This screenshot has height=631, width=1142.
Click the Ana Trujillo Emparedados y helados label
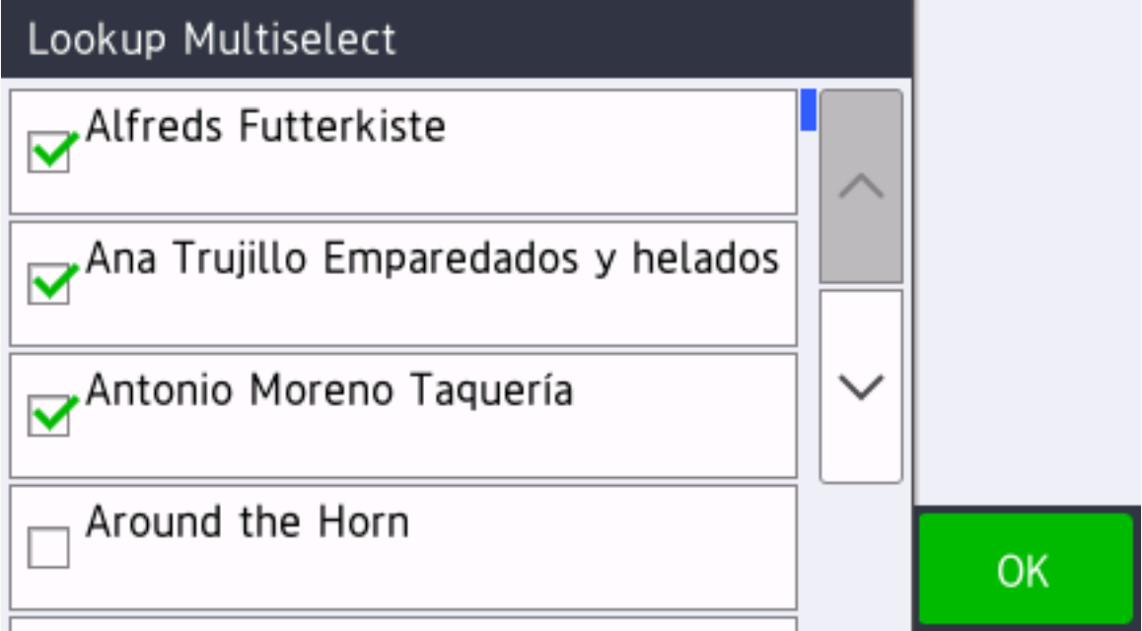point(432,258)
